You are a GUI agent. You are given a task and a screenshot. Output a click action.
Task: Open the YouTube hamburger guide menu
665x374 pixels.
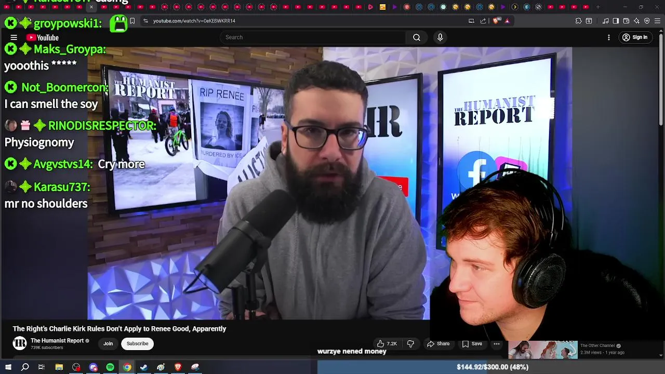14,37
